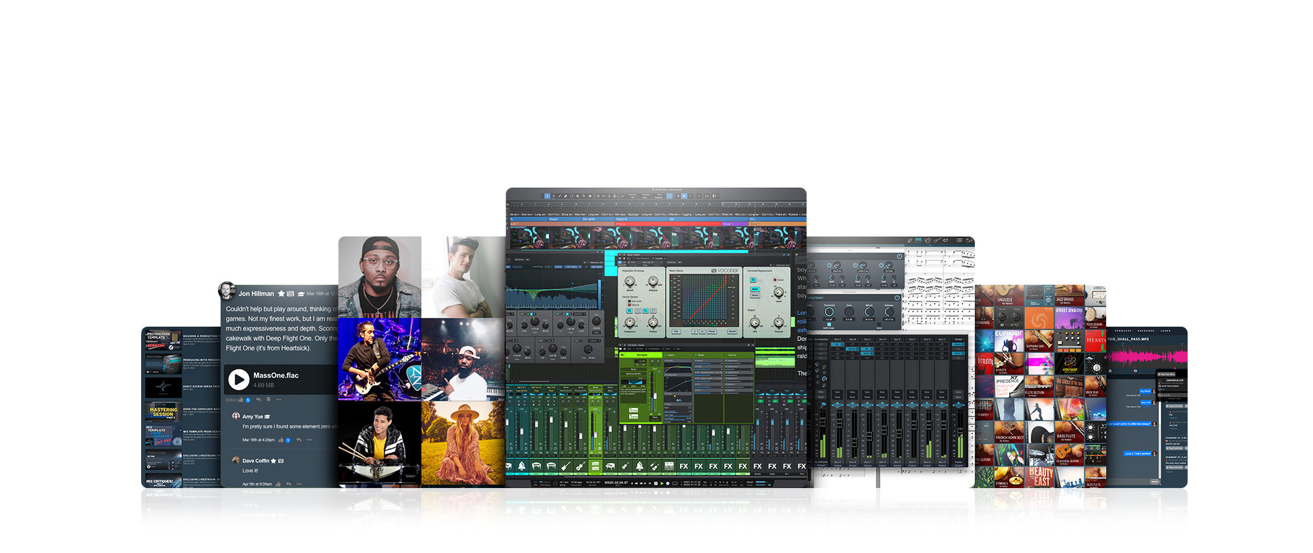Open more options on Amy Yue's comment

click(309, 440)
